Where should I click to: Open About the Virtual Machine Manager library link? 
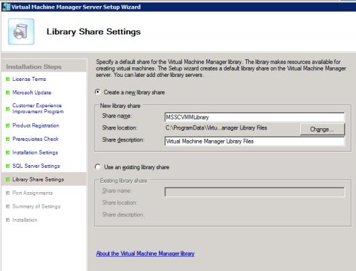146,253
